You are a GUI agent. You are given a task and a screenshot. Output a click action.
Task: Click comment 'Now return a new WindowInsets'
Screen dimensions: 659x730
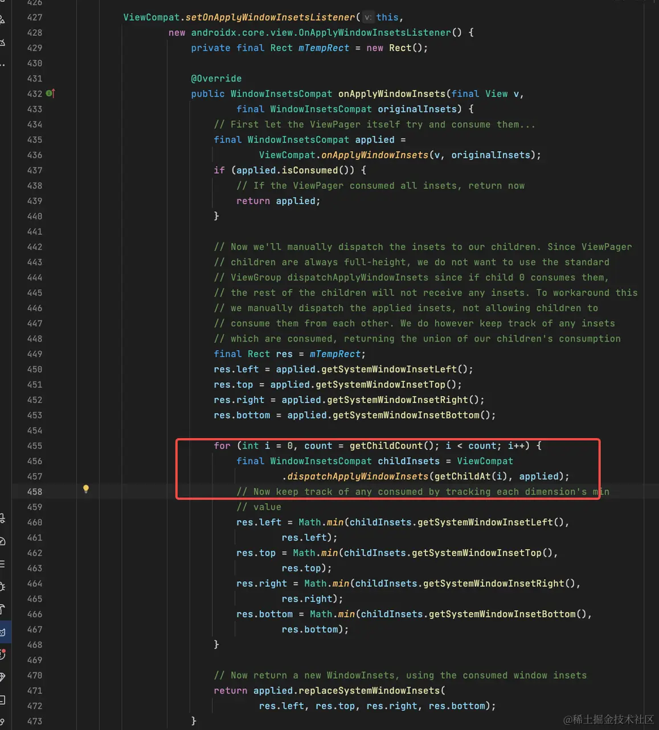[x=400, y=675]
